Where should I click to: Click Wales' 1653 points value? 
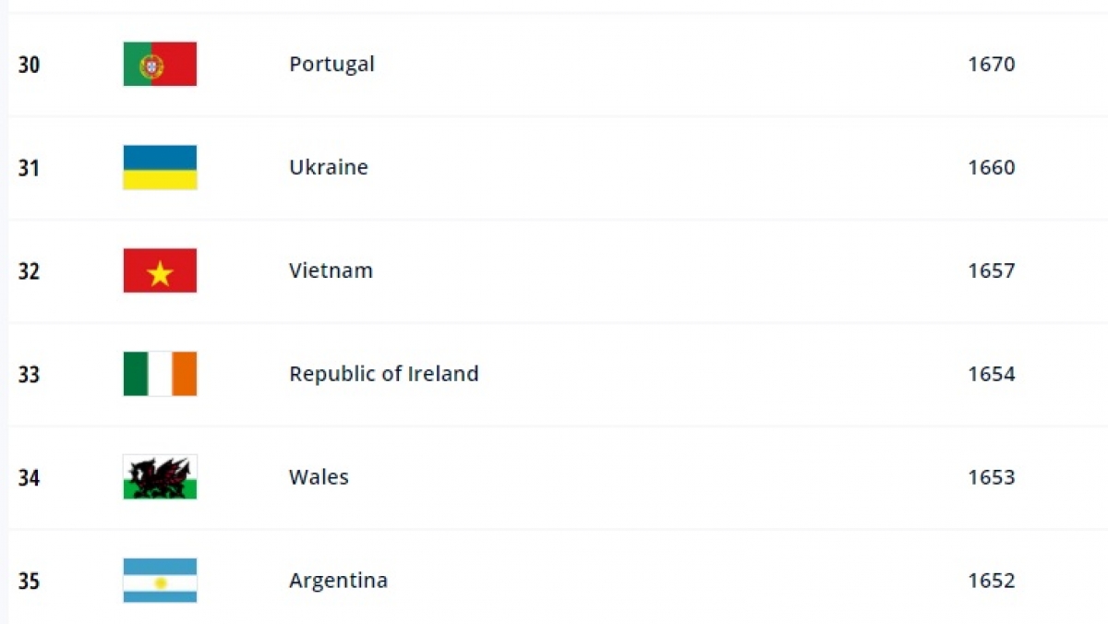(991, 478)
